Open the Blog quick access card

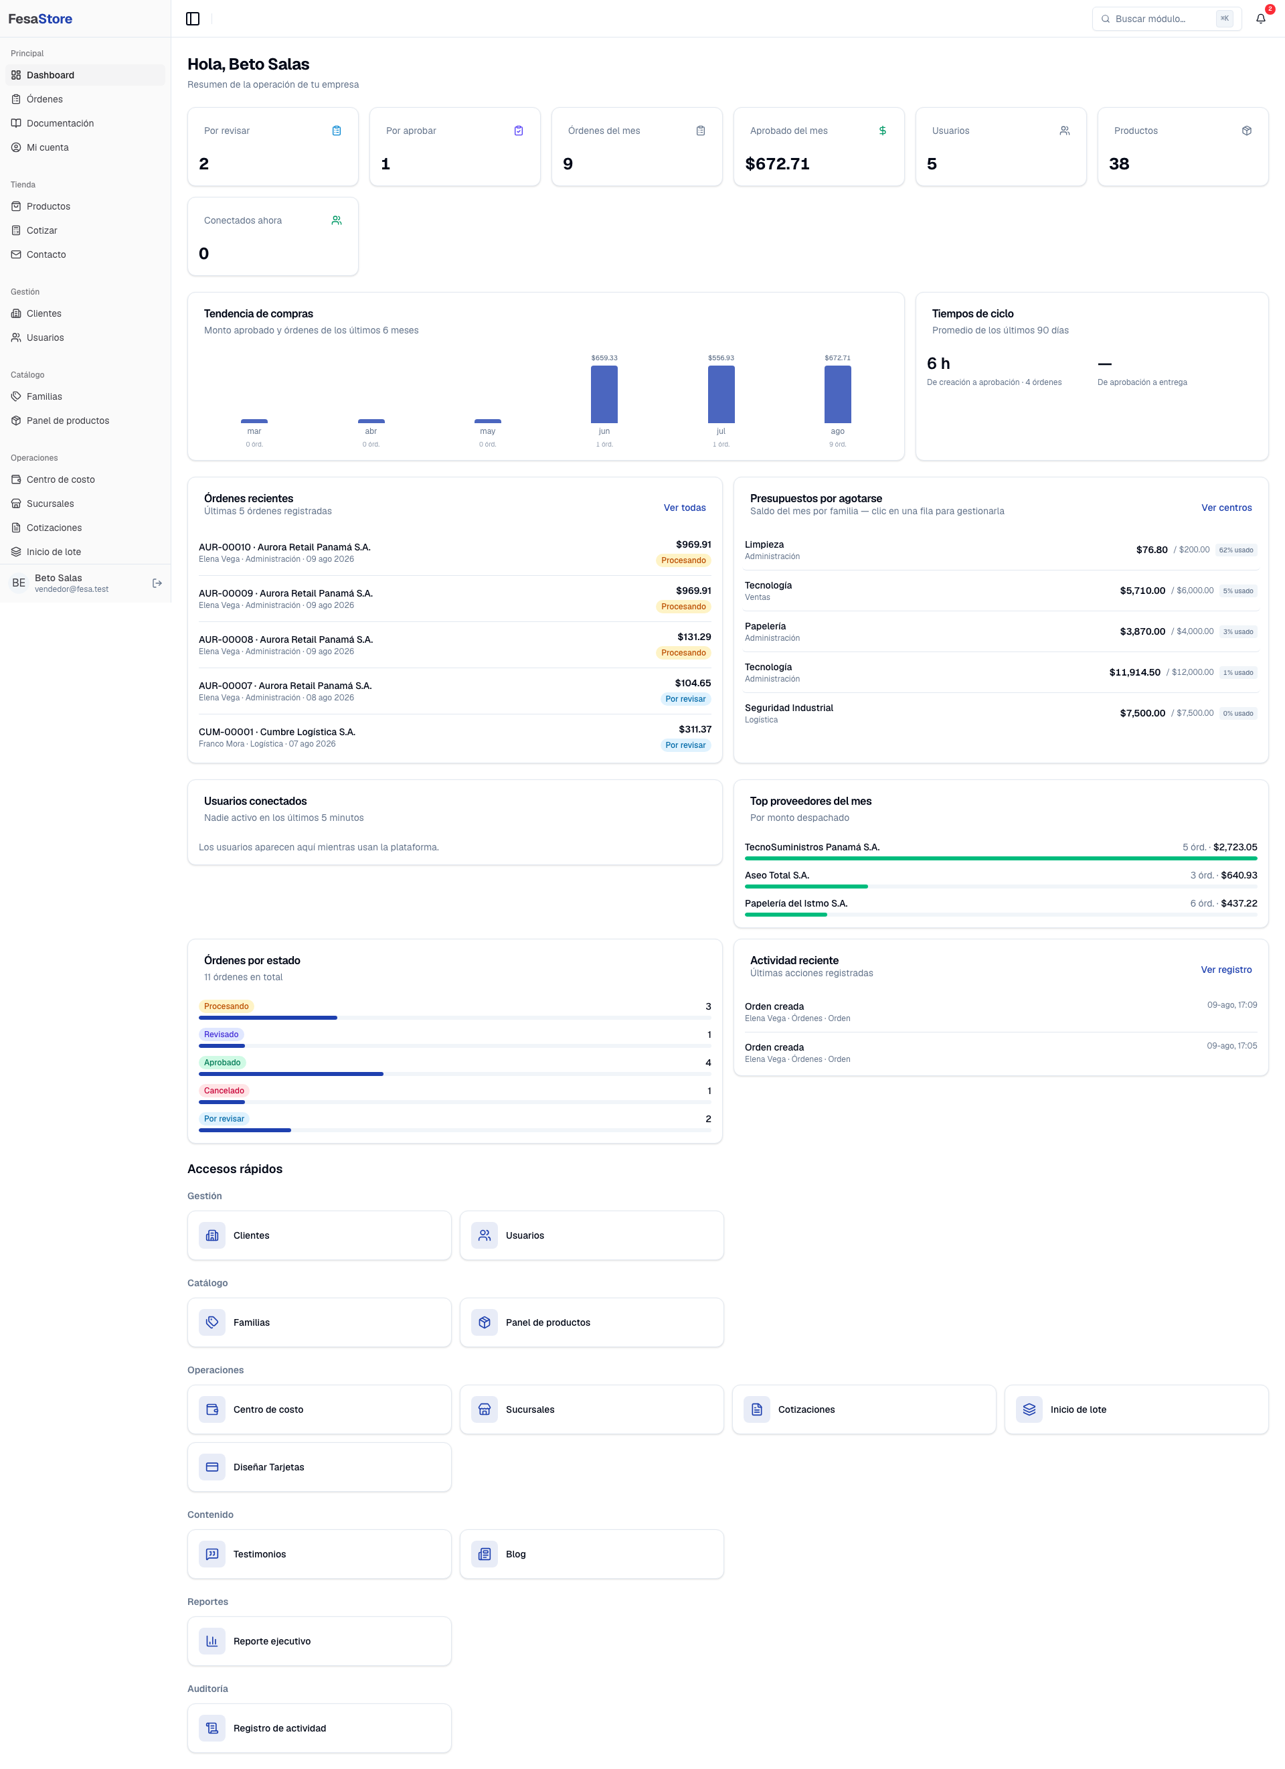point(591,1553)
